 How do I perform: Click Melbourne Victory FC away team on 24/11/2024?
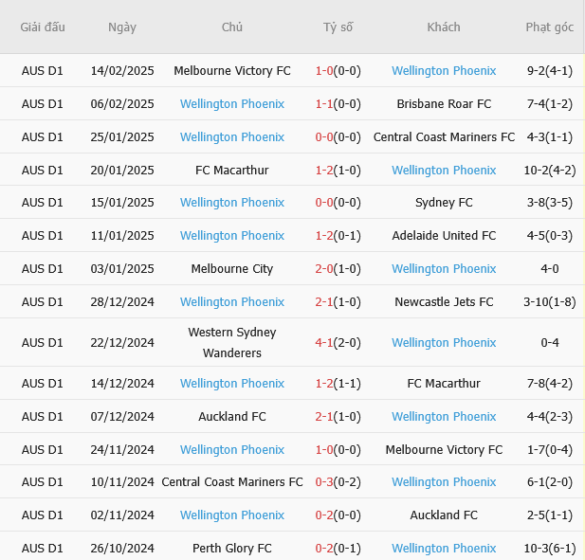click(x=444, y=450)
